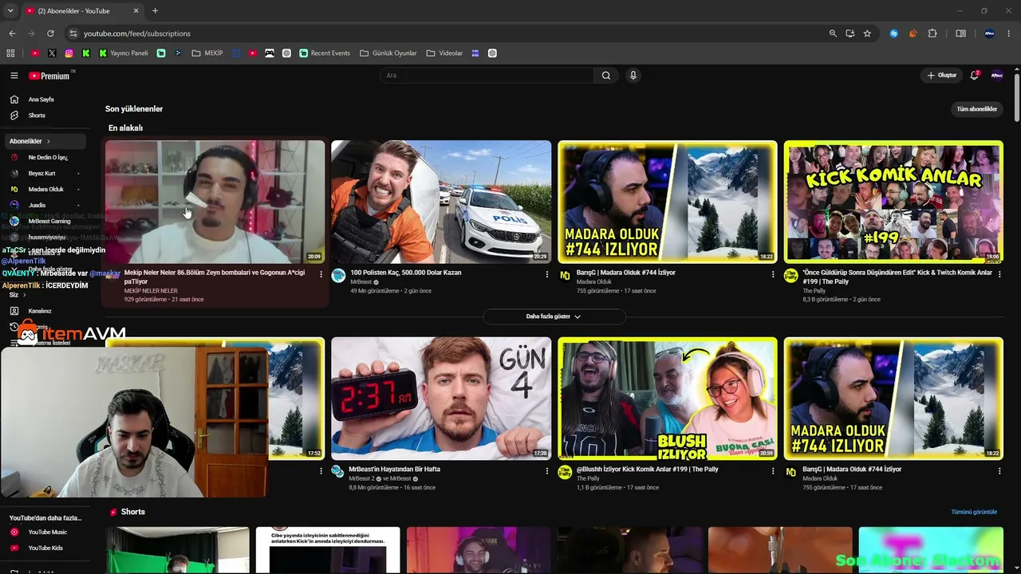Open the Chrome profile avatar in toolbar

click(989, 33)
